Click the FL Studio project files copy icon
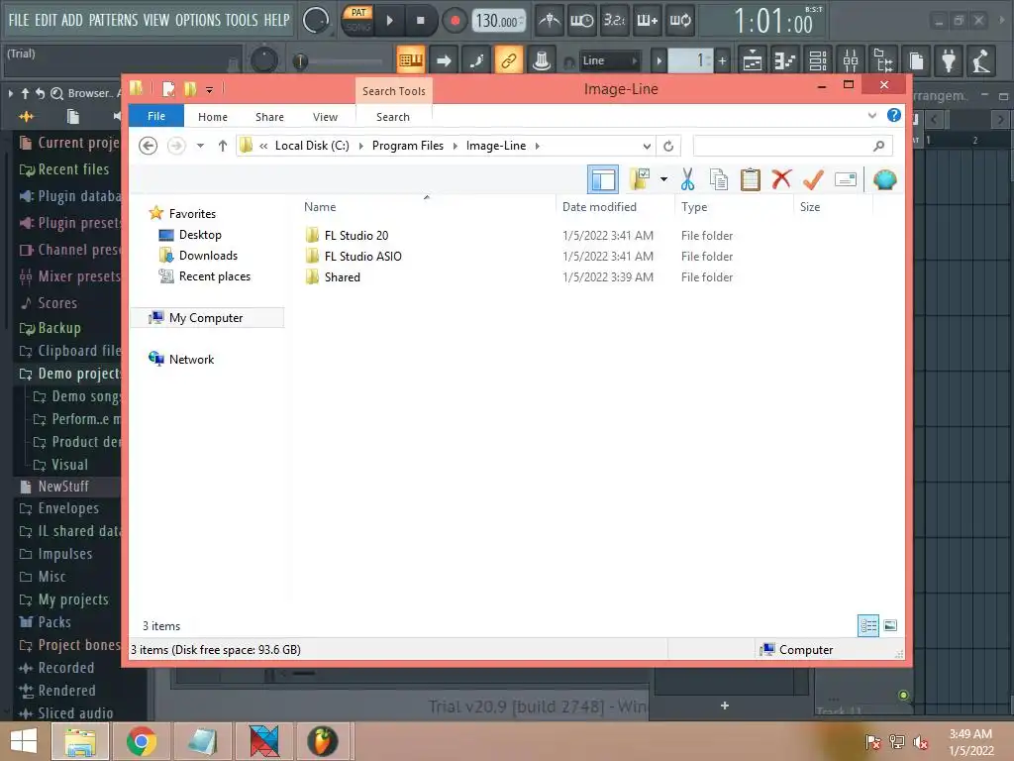 click(916, 60)
